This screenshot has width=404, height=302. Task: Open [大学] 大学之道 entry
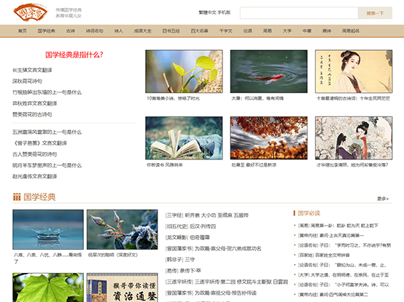[343, 275]
